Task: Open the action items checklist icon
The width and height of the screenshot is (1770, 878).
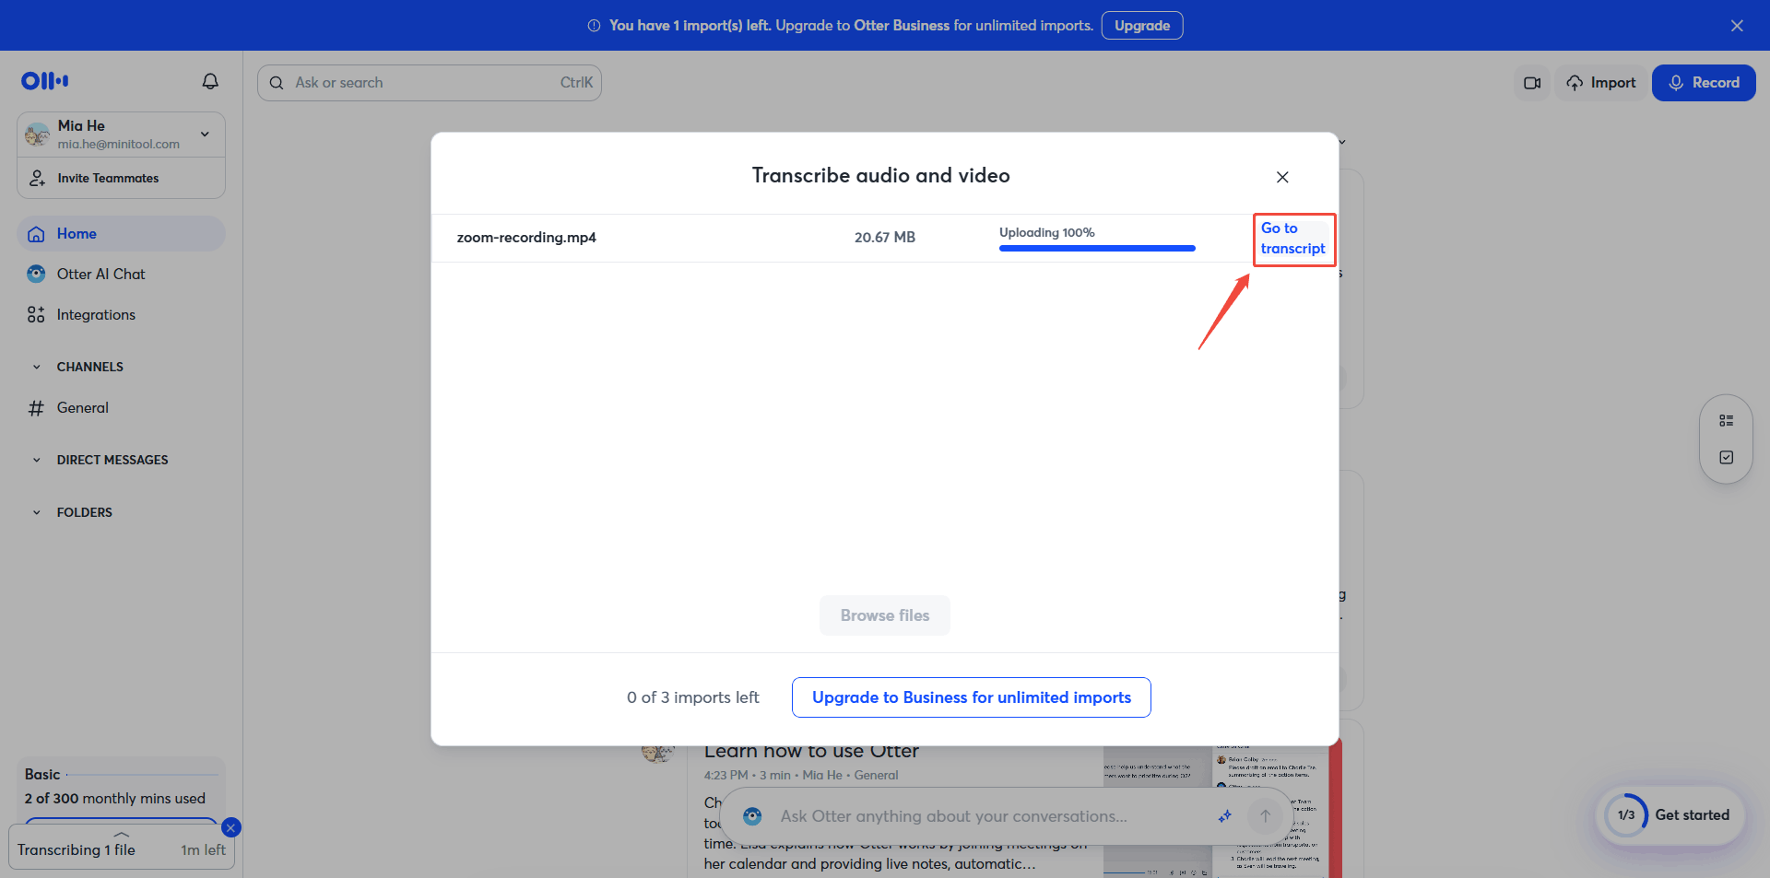Action: pos(1727,456)
